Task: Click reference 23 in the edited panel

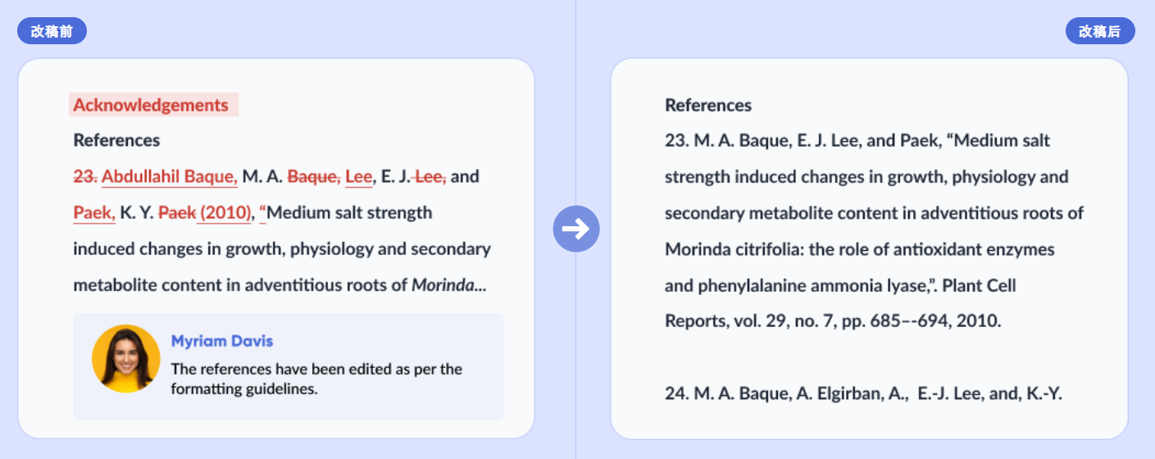Action: [874, 230]
